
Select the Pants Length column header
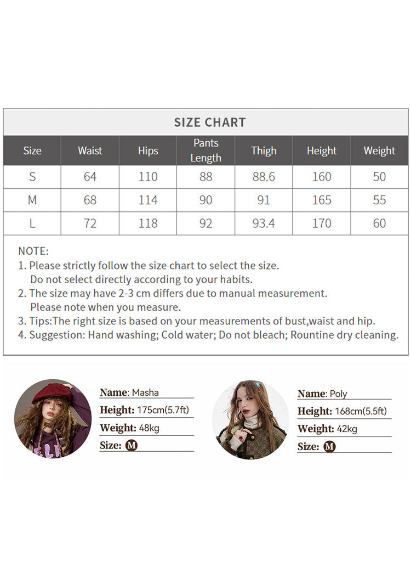206,150
